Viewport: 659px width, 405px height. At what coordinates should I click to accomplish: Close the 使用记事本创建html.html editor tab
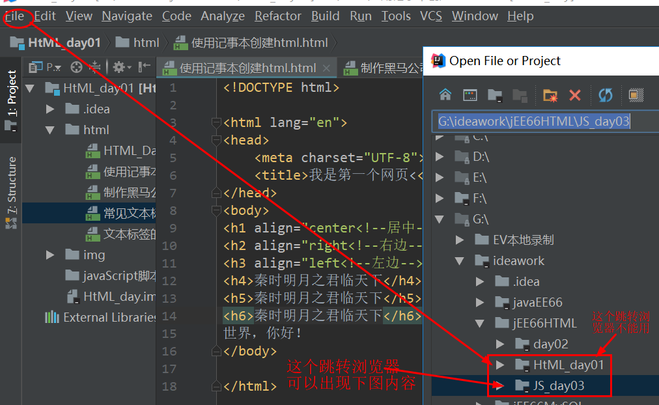click(x=326, y=68)
